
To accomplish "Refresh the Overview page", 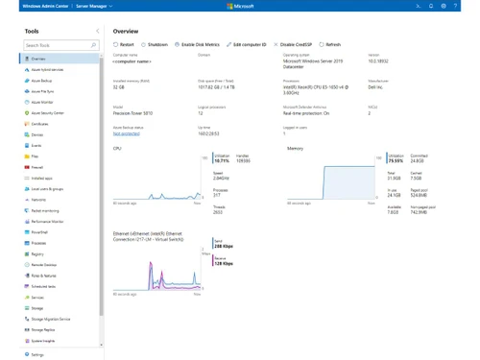I will tap(330, 44).
